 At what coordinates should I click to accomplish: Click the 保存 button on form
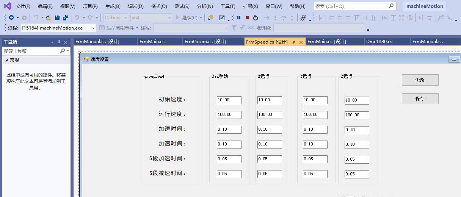click(x=420, y=98)
